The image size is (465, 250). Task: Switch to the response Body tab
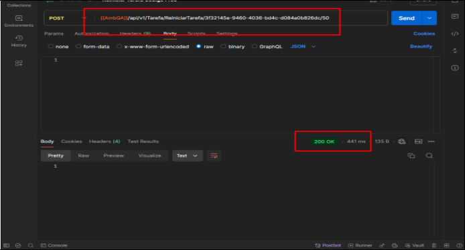pyautogui.click(x=47, y=141)
